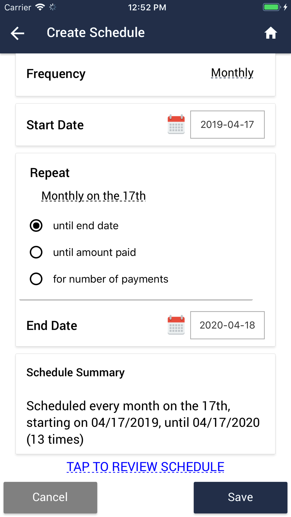This screenshot has width=291, height=517.
Task: Edit the End Date field 2020-04-18
Action: 227,325
